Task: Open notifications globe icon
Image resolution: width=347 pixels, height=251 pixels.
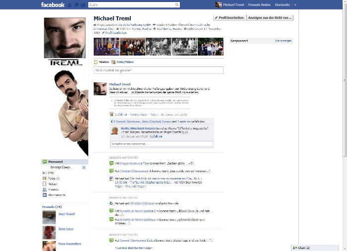Action: click(83, 4)
